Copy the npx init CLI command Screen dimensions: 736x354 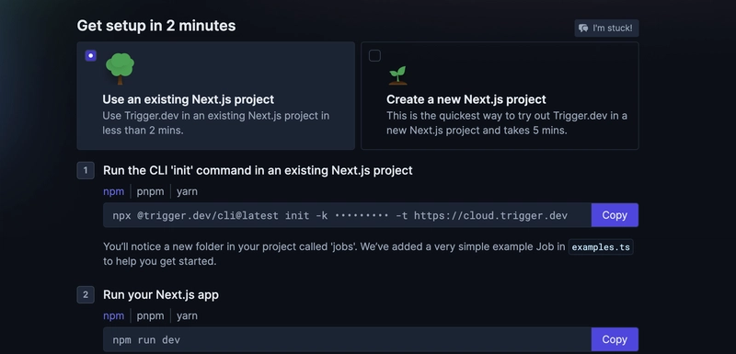point(615,215)
